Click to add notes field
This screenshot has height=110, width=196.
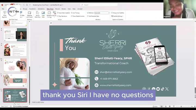pyautogui.click(x=38, y=102)
